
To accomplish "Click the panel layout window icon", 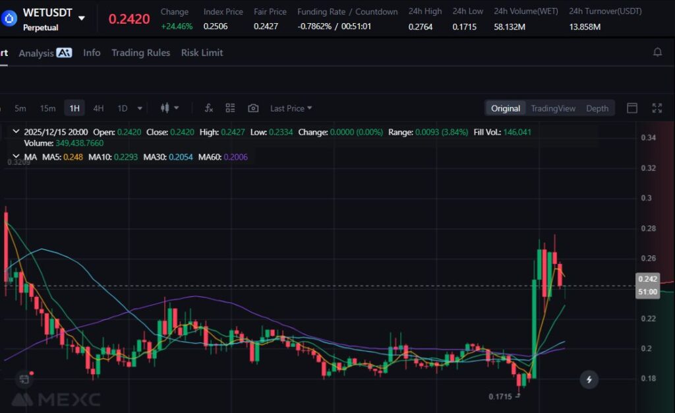I will [x=631, y=108].
